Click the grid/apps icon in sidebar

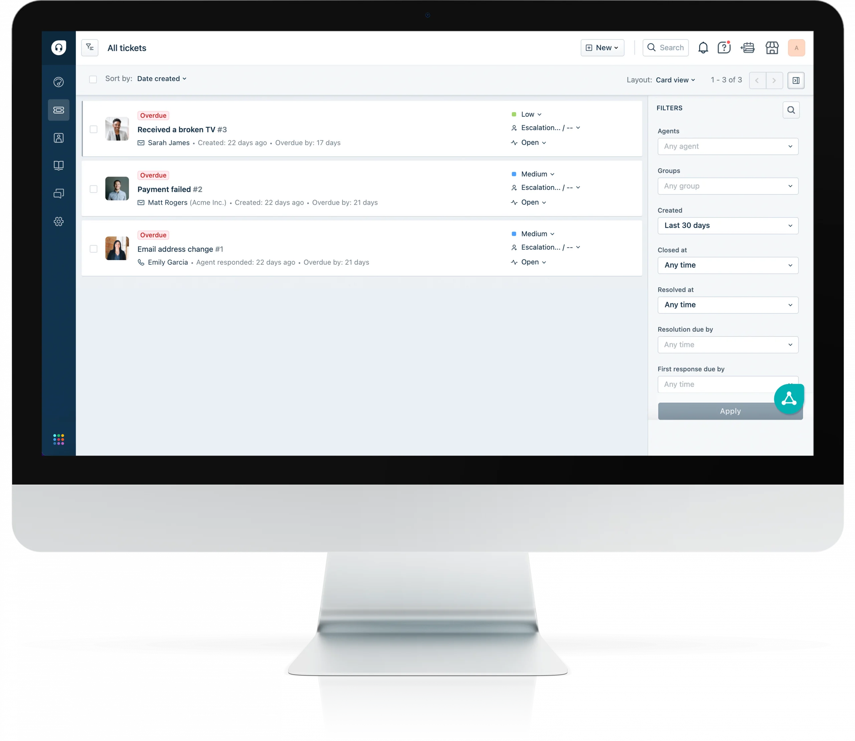(x=59, y=440)
